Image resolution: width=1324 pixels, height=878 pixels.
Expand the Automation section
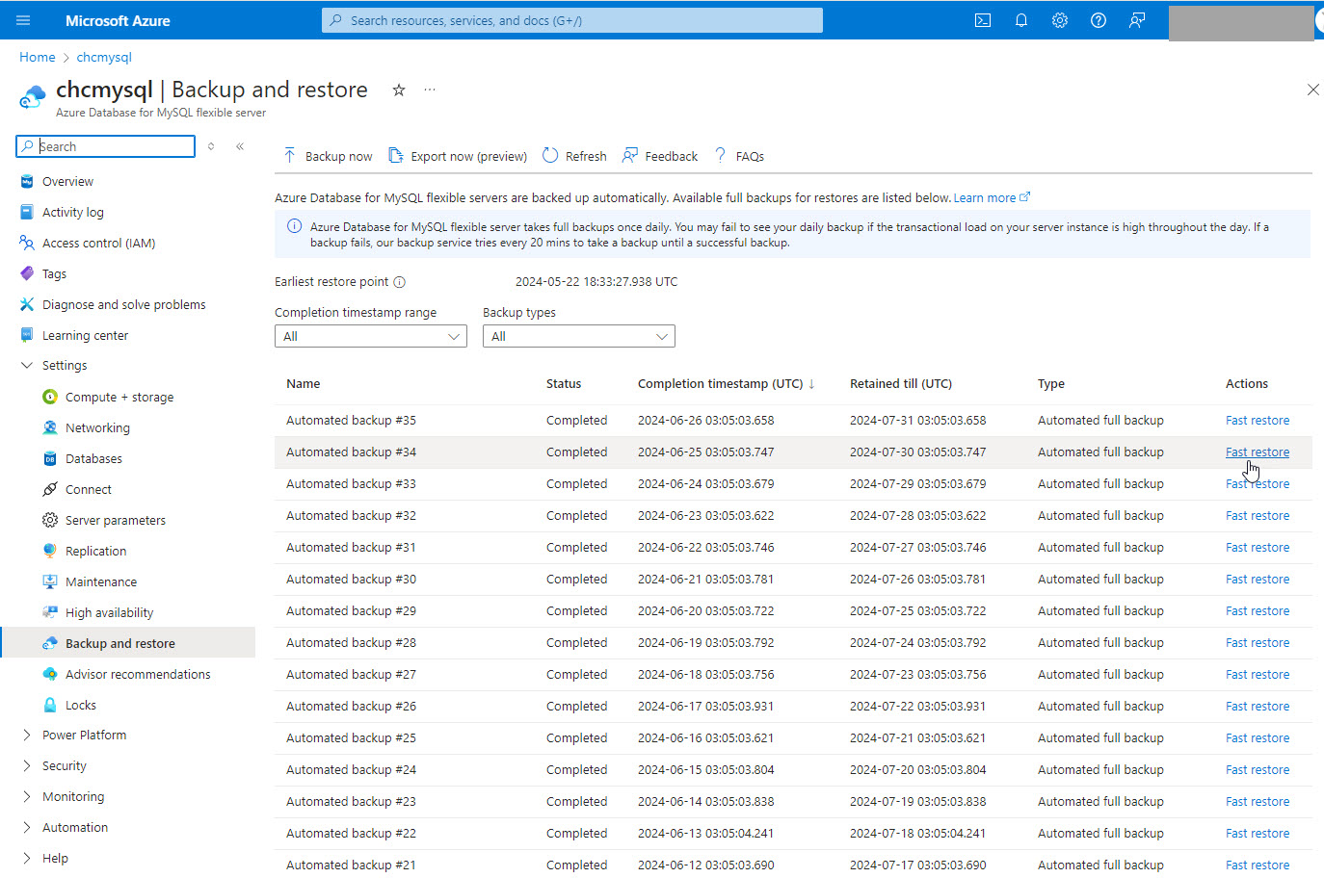(27, 827)
